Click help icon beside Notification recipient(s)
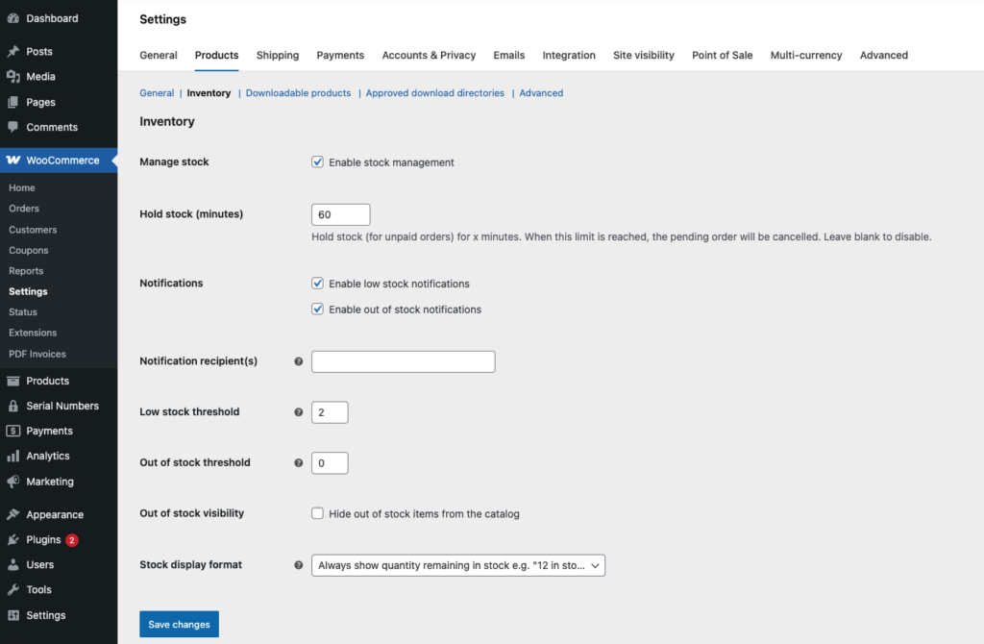 coord(298,361)
